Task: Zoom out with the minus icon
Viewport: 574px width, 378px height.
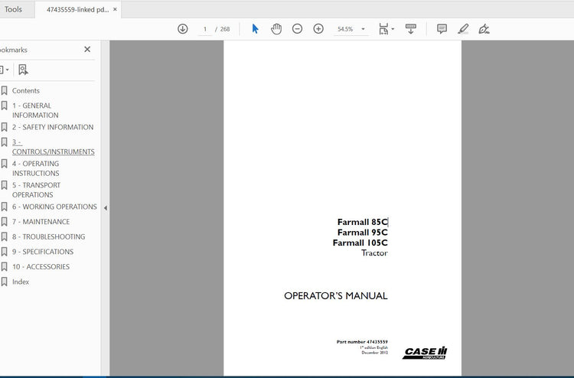Action: coord(297,29)
